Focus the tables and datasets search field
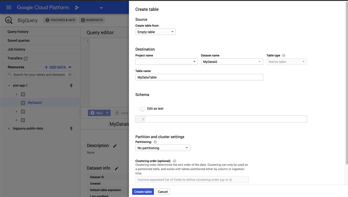 tap(40, 75)
